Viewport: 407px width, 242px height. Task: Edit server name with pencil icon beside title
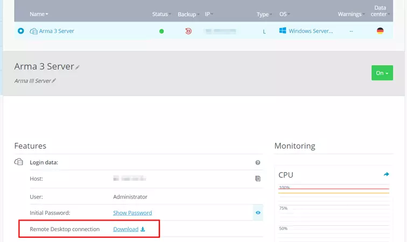point(78,67)
